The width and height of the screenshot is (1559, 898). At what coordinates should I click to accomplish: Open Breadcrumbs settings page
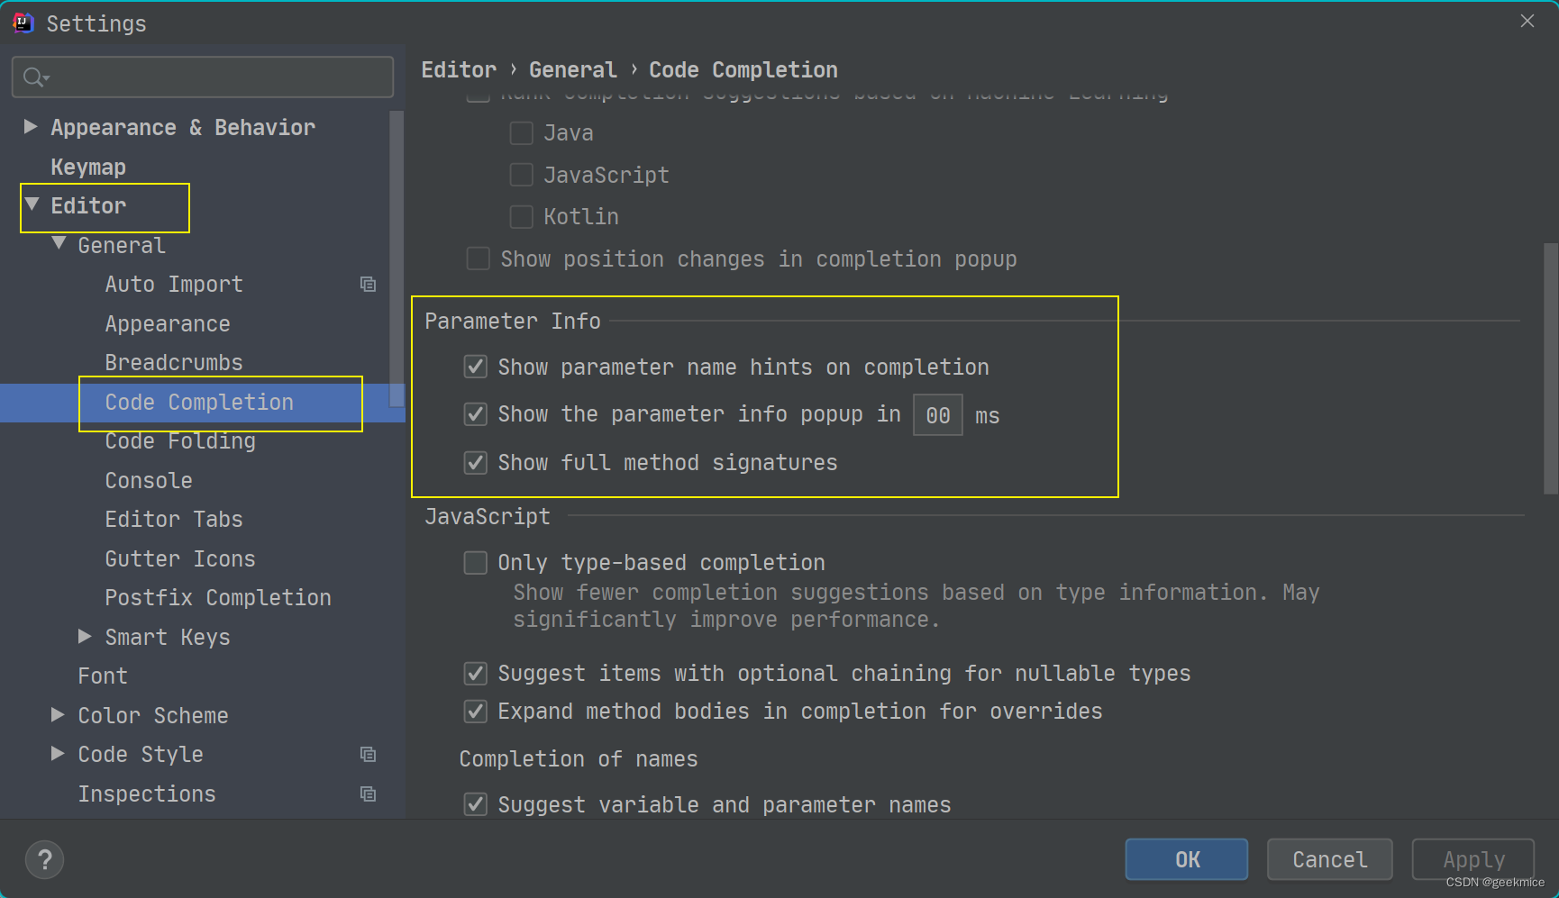pos(174,363)
